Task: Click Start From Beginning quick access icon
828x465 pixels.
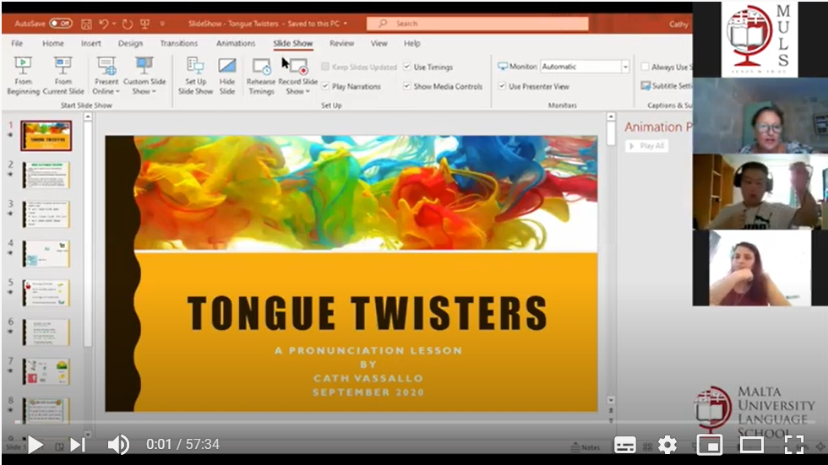Action: pos(144,24)
